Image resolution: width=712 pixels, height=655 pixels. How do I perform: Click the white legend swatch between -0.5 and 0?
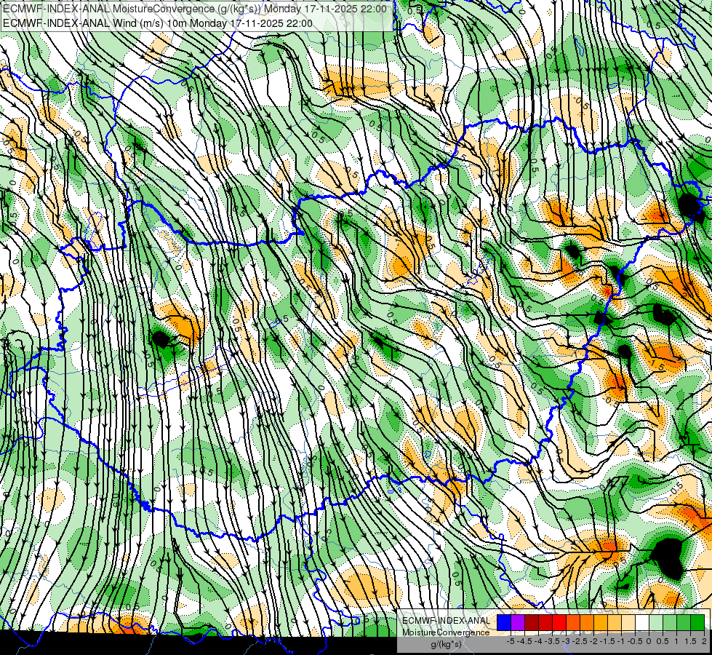tap(642, 622)
